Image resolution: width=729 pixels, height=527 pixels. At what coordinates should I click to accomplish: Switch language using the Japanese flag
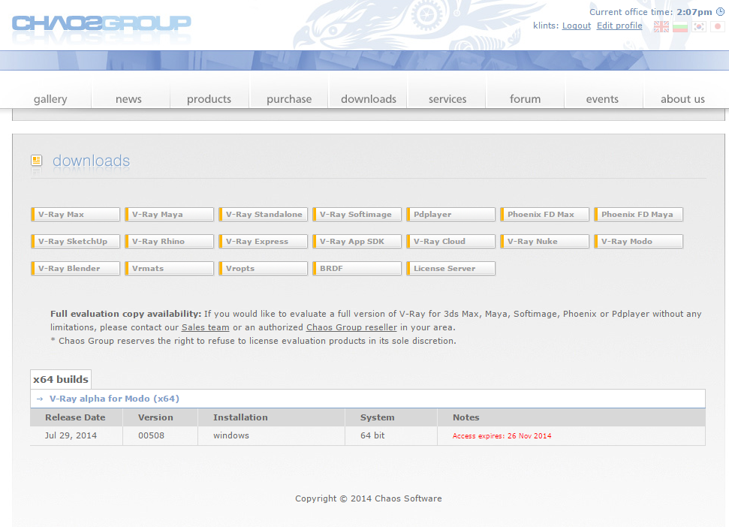pos(718,26)
